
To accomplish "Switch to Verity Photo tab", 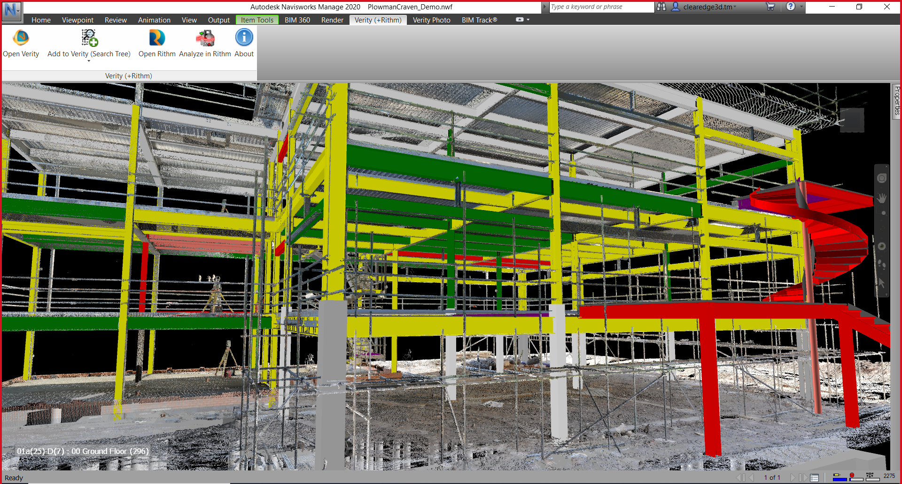I will coord(431,20).
